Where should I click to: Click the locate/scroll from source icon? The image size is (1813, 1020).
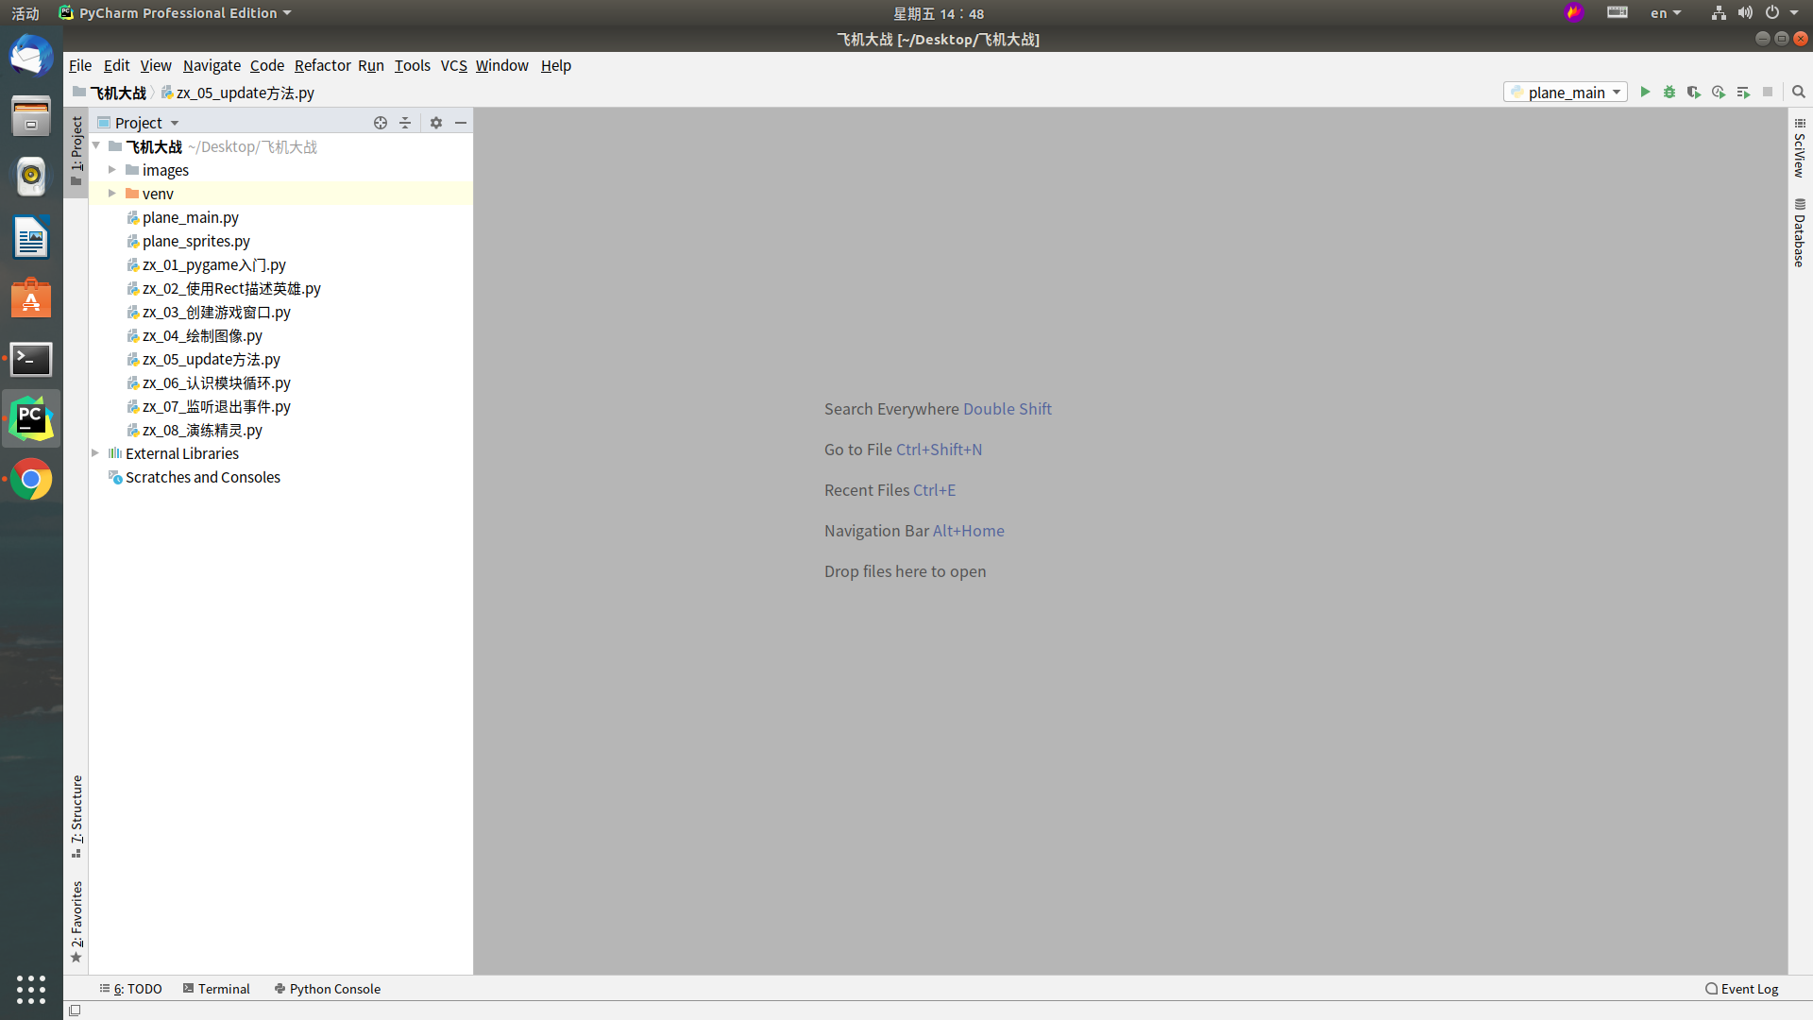pos(381,123)
